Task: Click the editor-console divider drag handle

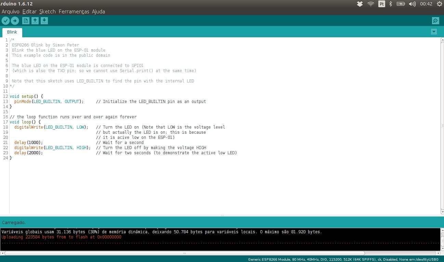Action: [222, 215]
